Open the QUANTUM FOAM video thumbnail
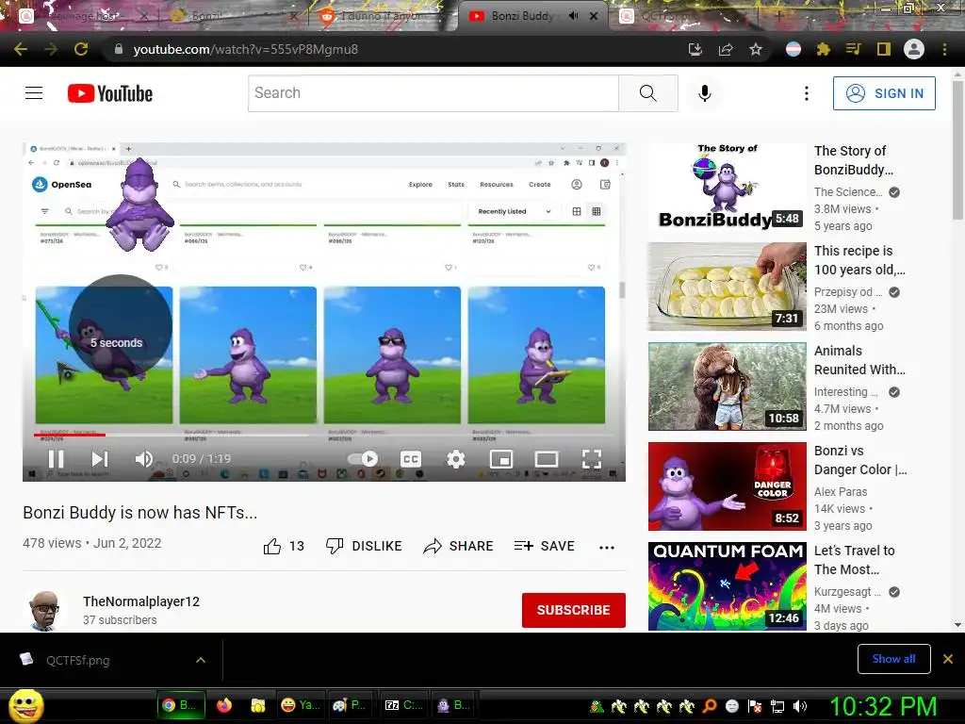 727,586
